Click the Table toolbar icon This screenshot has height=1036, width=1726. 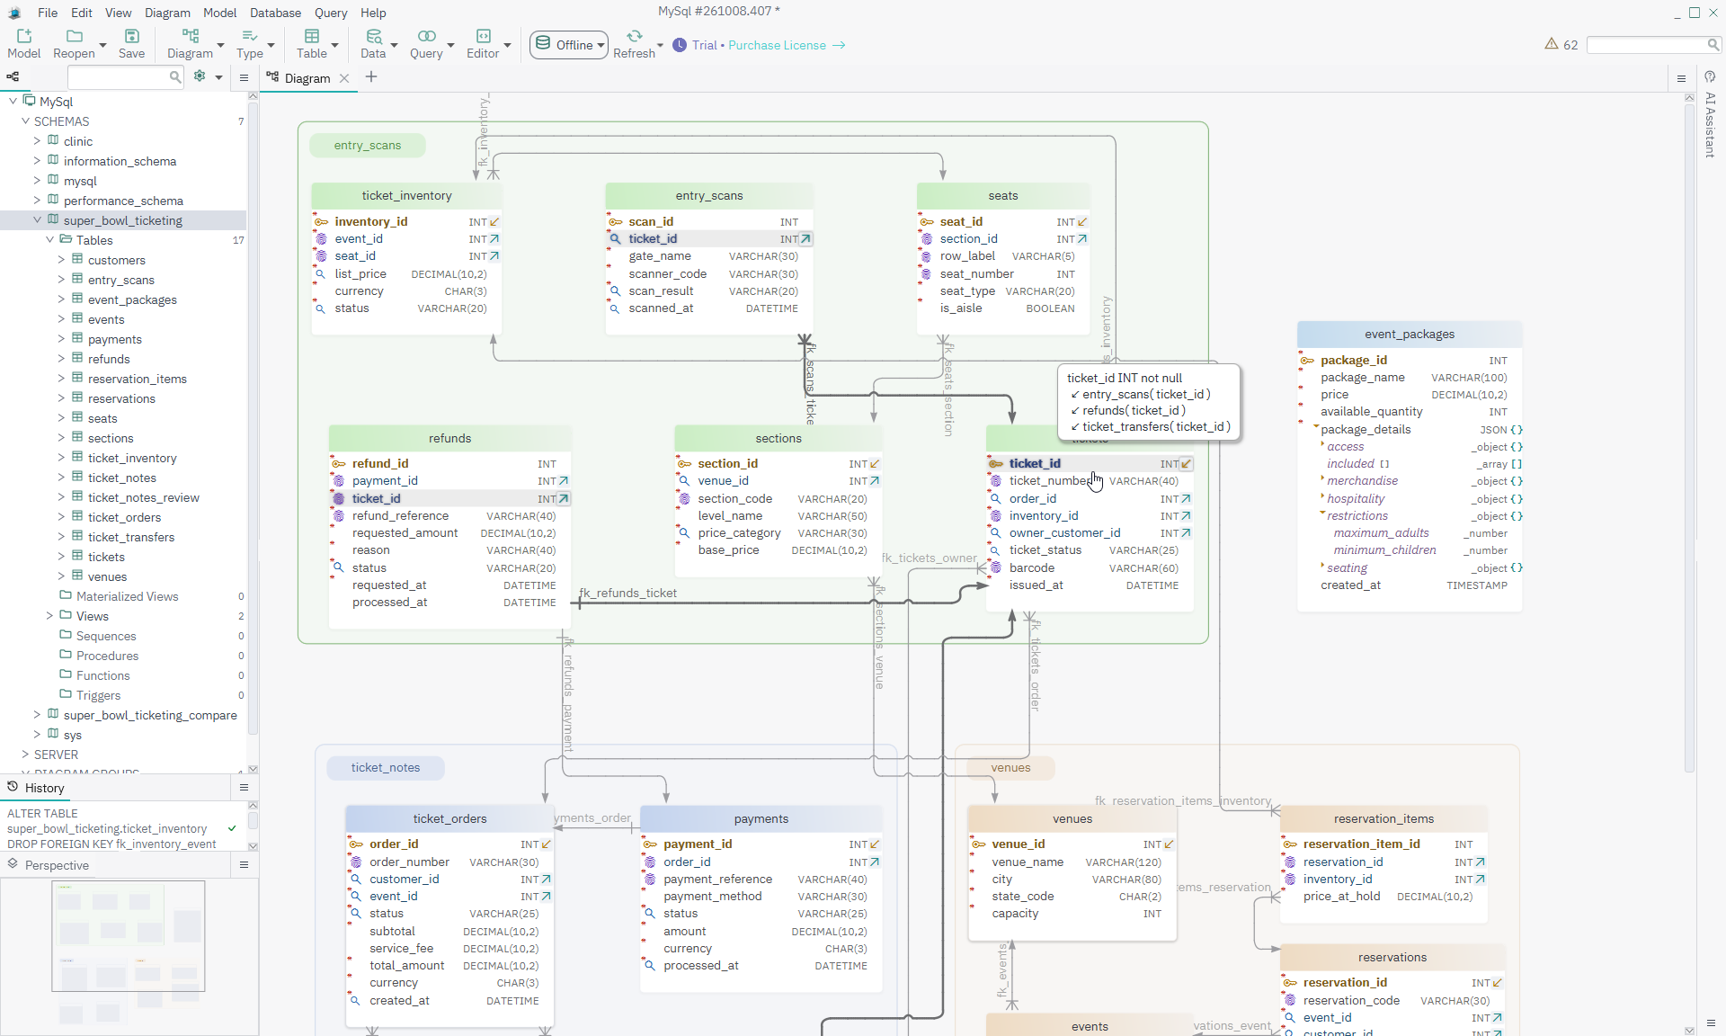pos(312,36)
